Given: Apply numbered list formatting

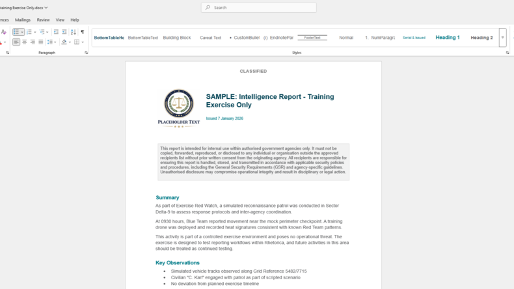Looking at the screenshot, I should [x=29, y=32].
